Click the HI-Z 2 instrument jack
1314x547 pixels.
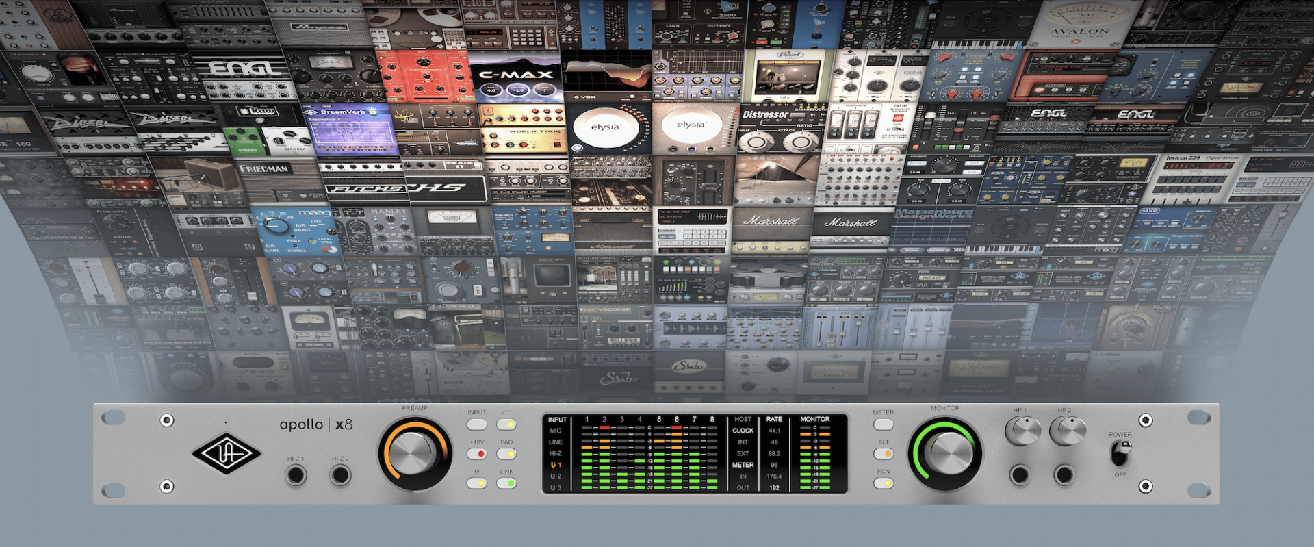coord(340,474)
